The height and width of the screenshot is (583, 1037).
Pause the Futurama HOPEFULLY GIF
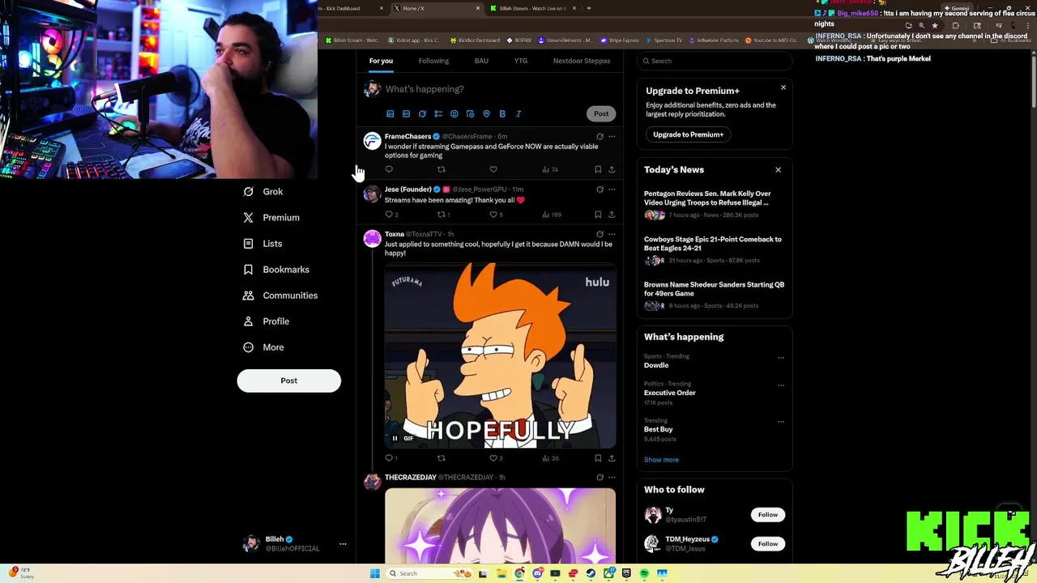pos(395,439)
